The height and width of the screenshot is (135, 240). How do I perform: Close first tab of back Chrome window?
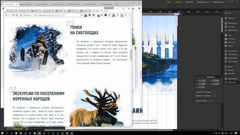pyautogui.click(x=16, y=4)
